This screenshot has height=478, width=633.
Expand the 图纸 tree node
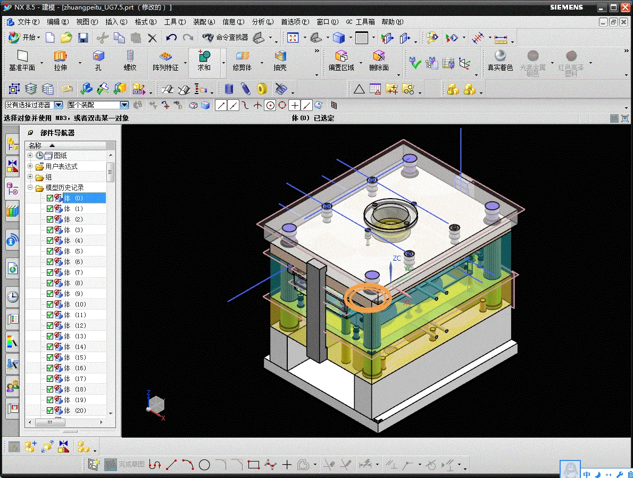click(x=30, y=155)
